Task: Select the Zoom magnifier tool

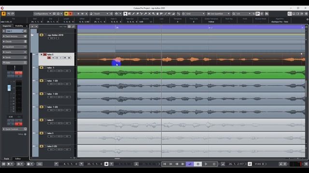Action: [154, 13]
